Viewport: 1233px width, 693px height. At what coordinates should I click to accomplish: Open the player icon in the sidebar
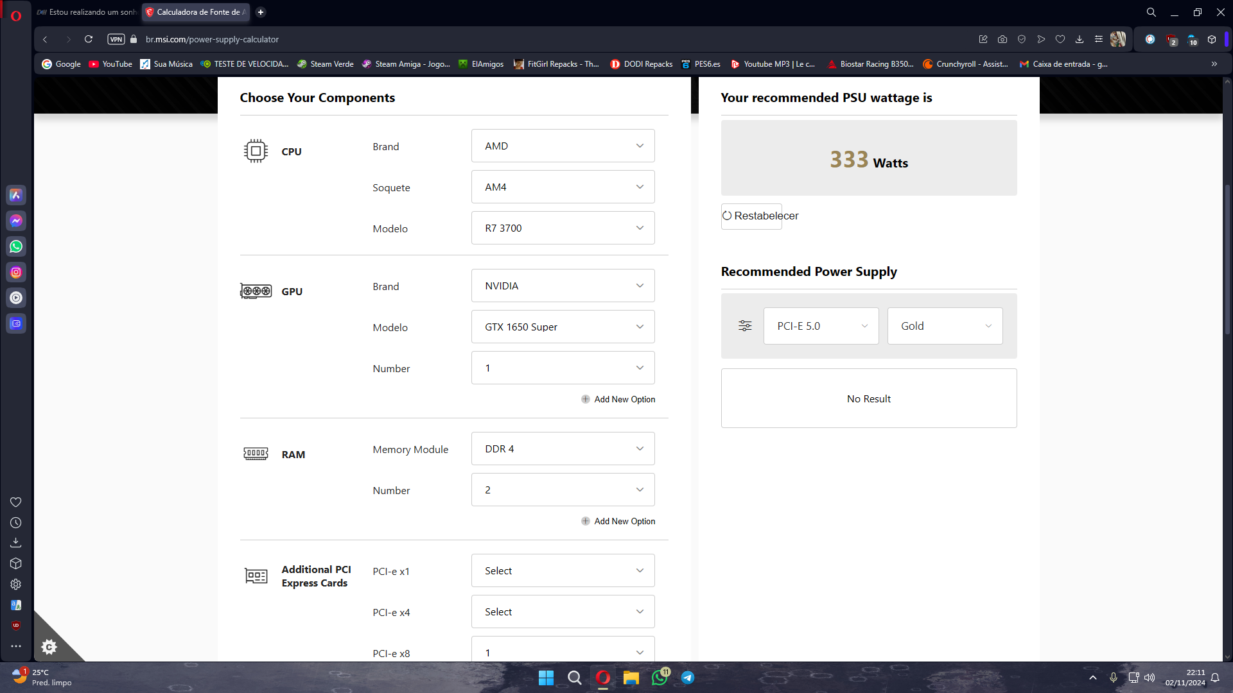16,298
